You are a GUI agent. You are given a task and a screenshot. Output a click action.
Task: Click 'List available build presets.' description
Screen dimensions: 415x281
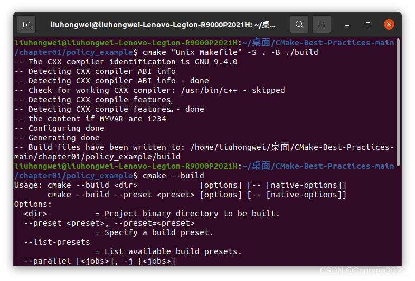[173, 251]
